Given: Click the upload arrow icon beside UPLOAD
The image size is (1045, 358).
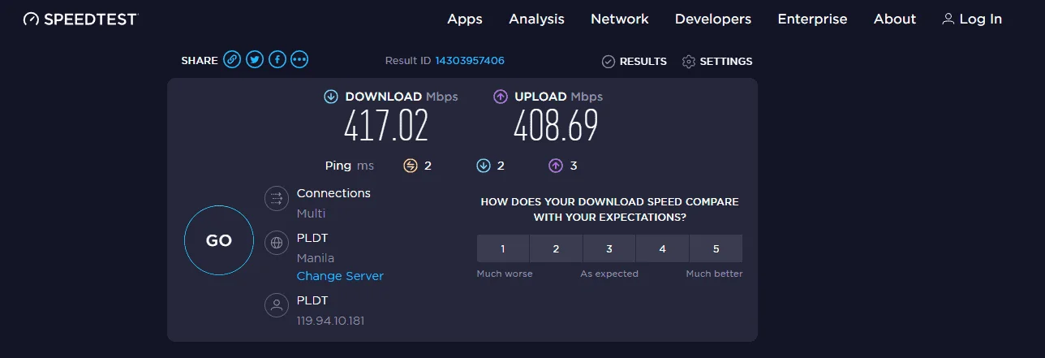Looking at the screenshot, I should tap(501, 97).
